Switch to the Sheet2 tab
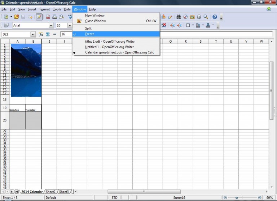Image resolution: width=277 pixels, height=201 pixels. (51, 192)
